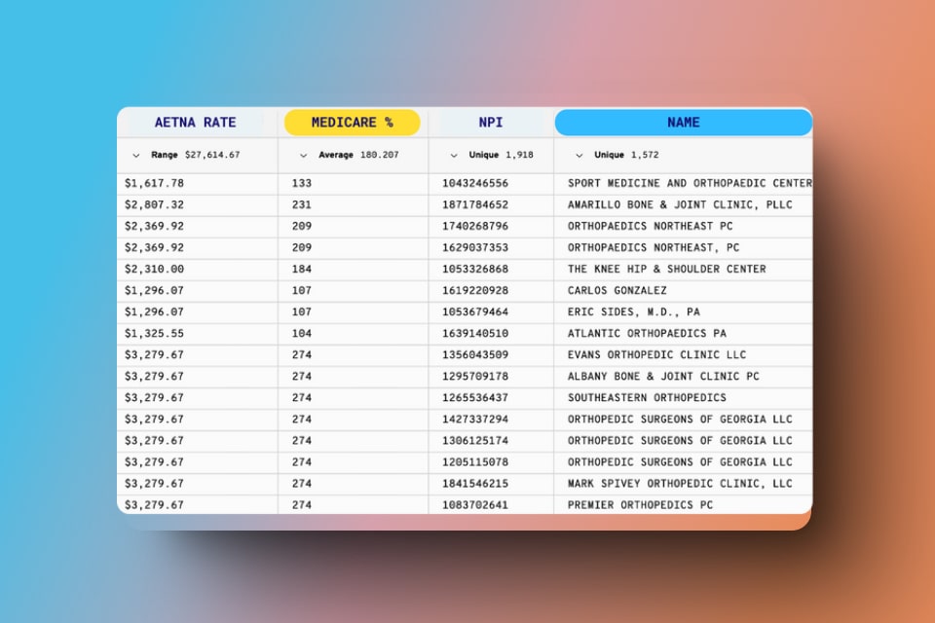Click the Southeastern Orthopedics name cell

647,398
